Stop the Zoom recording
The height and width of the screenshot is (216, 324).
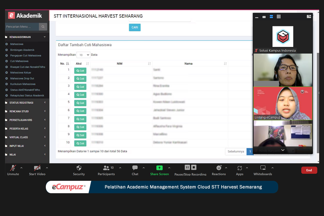[194, 167]
